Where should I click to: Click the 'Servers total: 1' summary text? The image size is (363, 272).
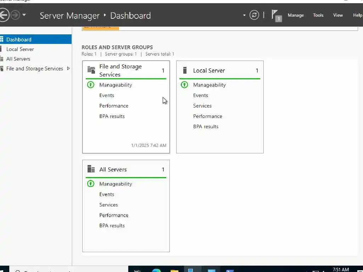tap(160, 54)
